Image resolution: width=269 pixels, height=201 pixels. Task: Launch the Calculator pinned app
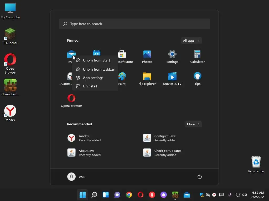click(x=198, y=57)
